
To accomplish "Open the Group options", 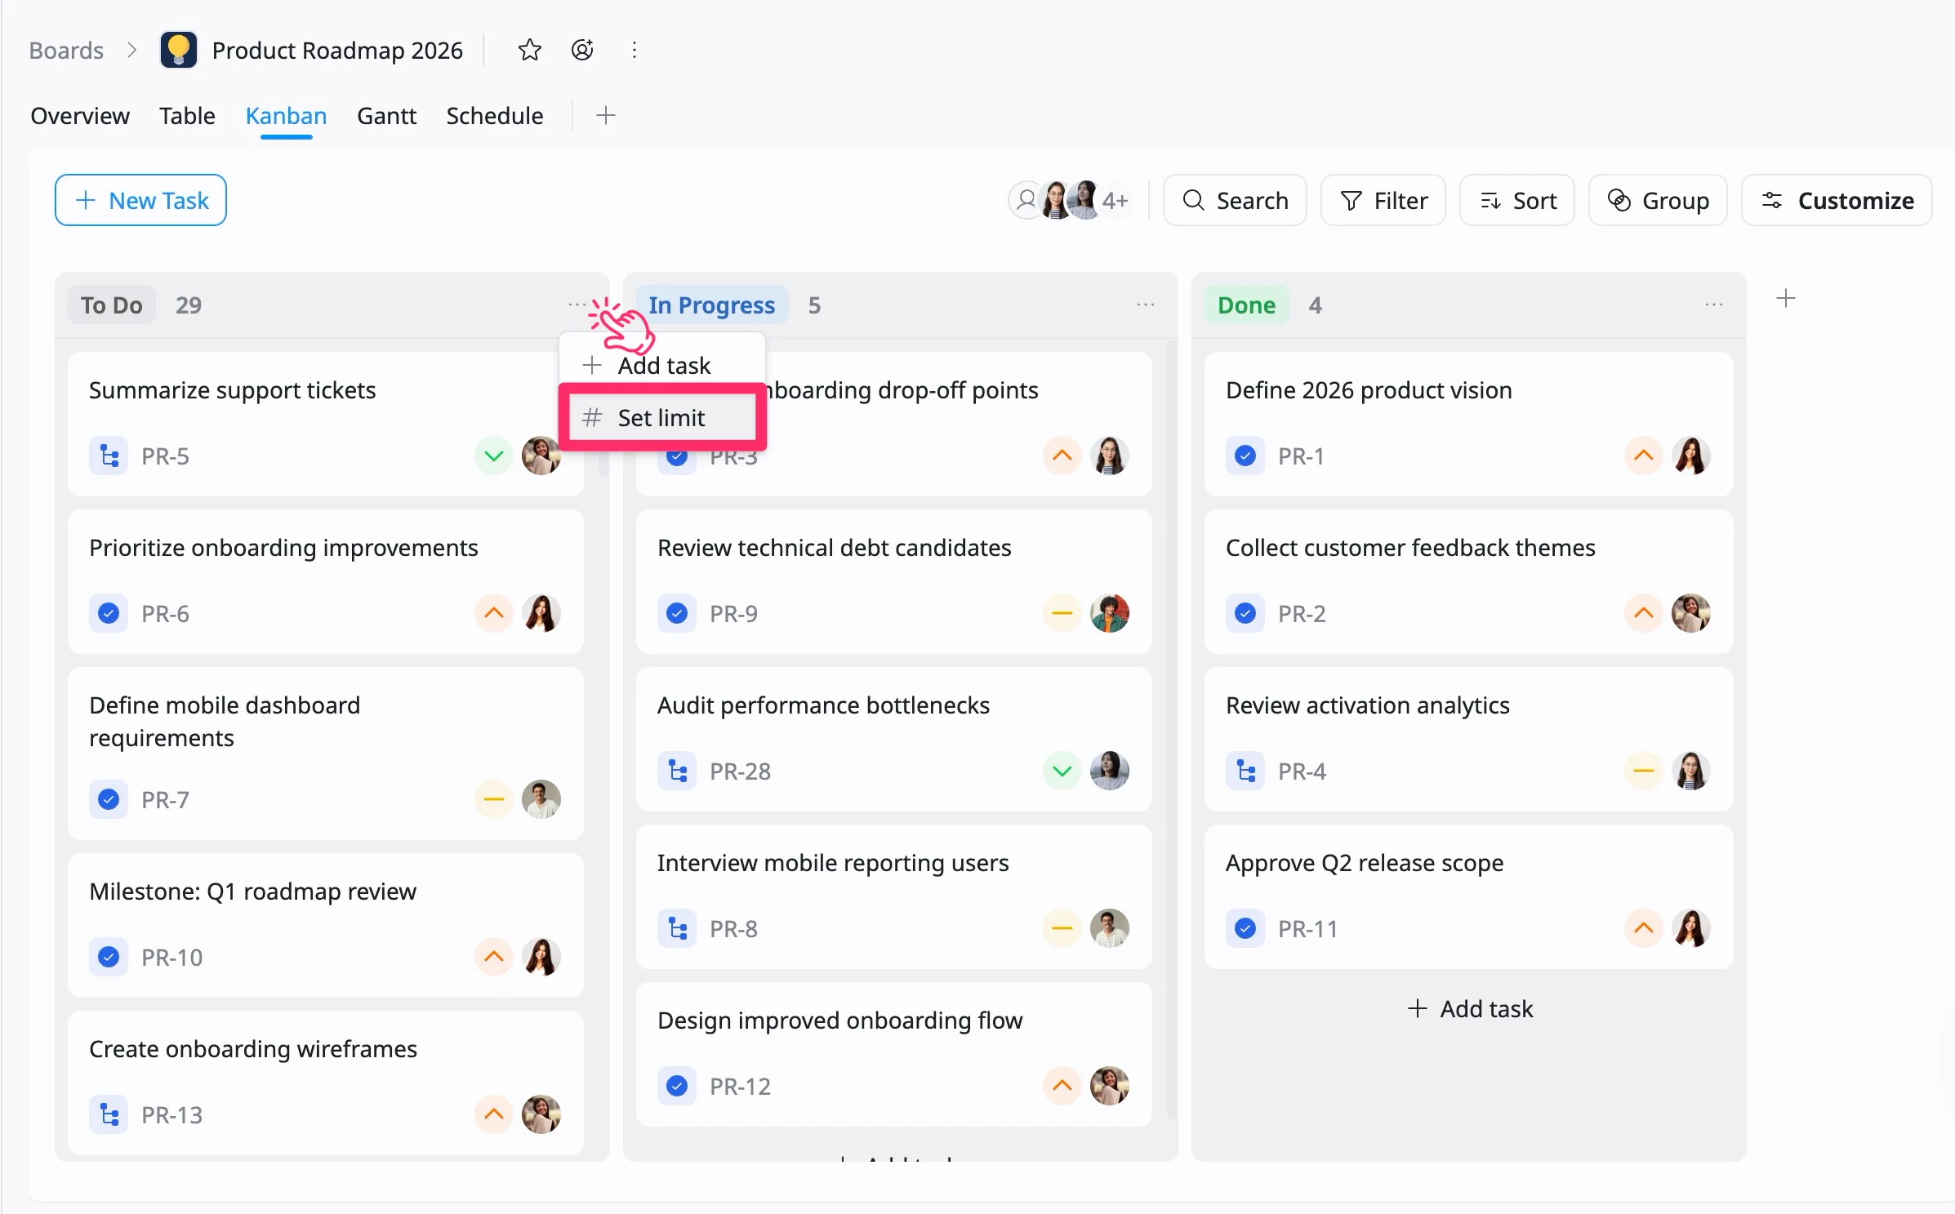I will click(x=1658, y=200).
